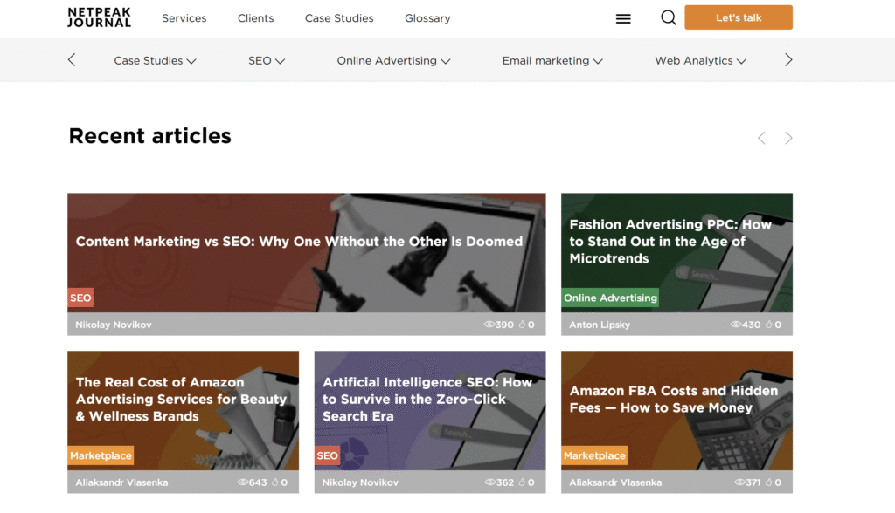895x513 pixels.
Task: Click author Anton Lipsky
Action: tap(600, 325)
